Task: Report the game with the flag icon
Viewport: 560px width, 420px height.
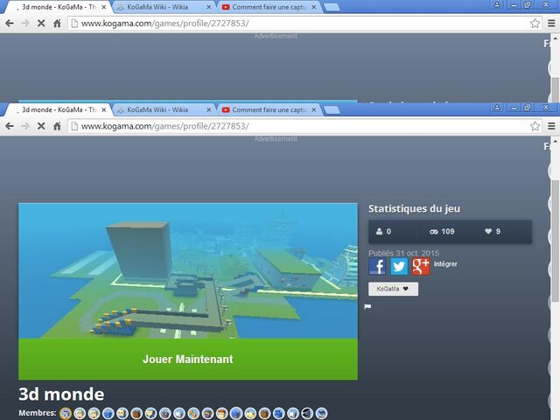Action: [x=367, y=306]
